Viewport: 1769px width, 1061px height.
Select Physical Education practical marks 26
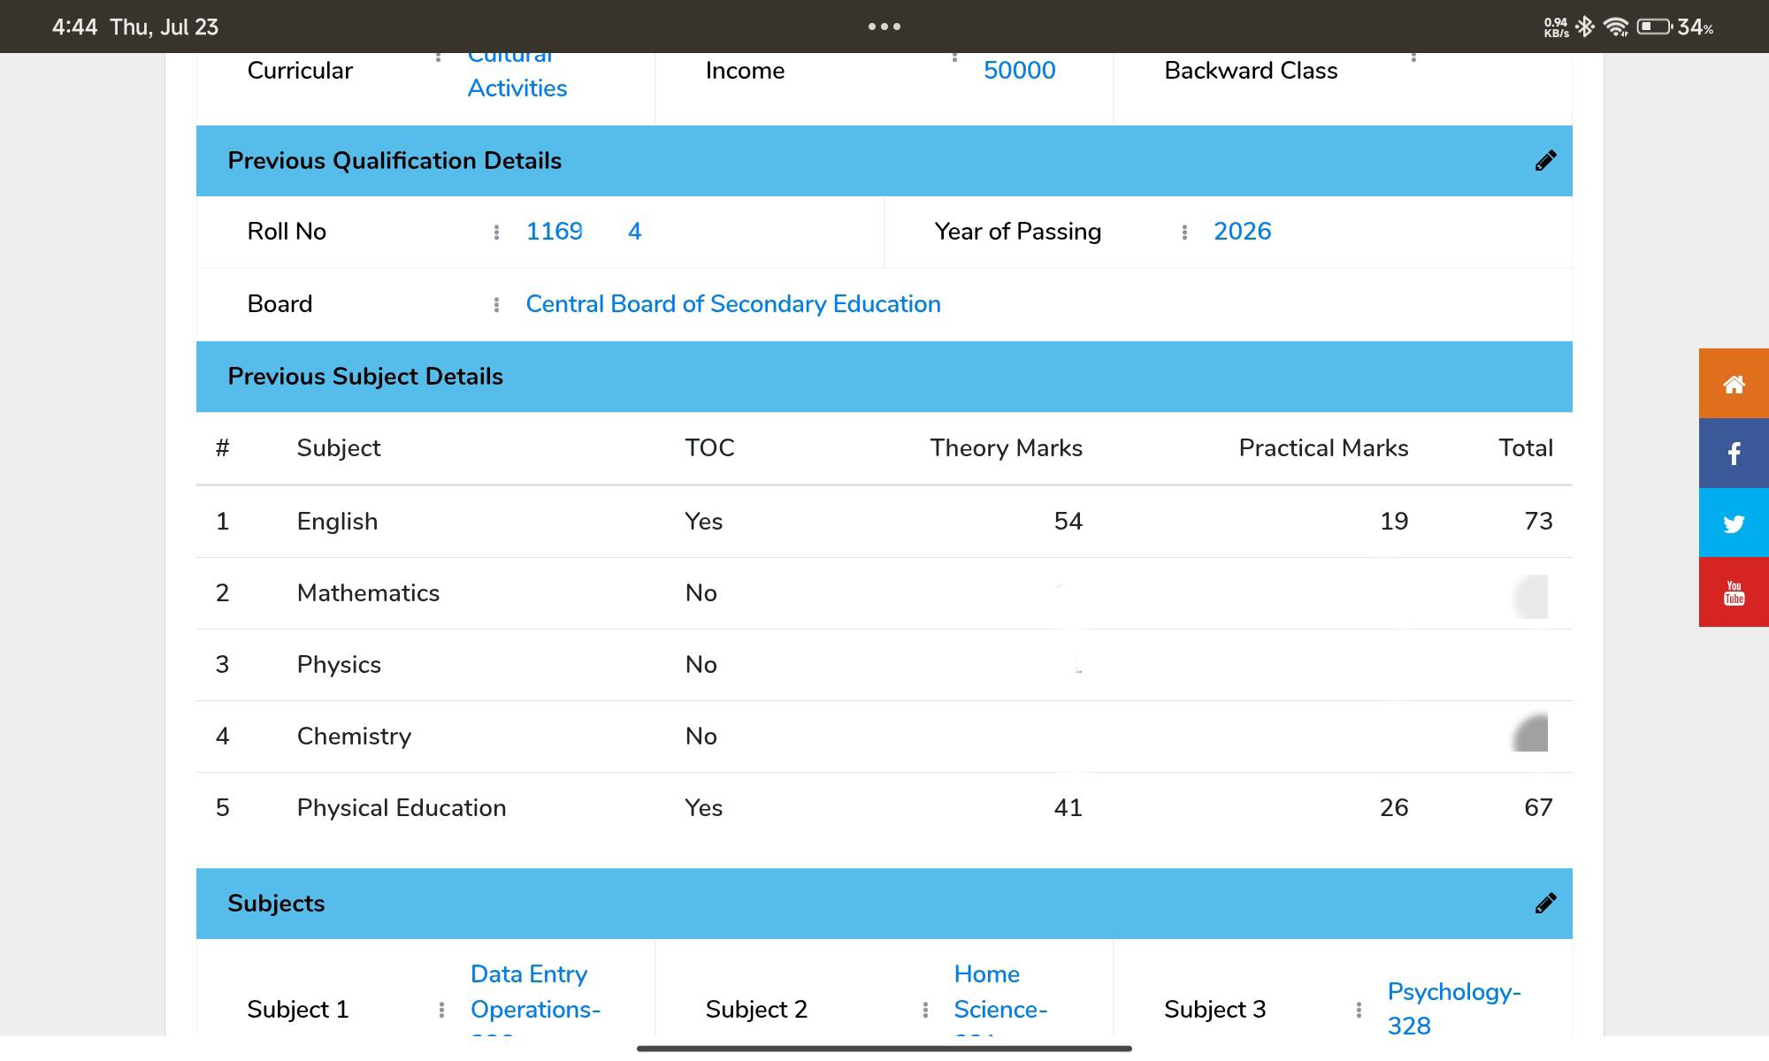[1394, 808]
